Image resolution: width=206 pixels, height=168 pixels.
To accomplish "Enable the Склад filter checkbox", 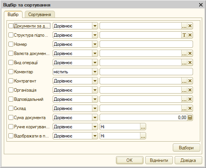I will click(11, 108).
